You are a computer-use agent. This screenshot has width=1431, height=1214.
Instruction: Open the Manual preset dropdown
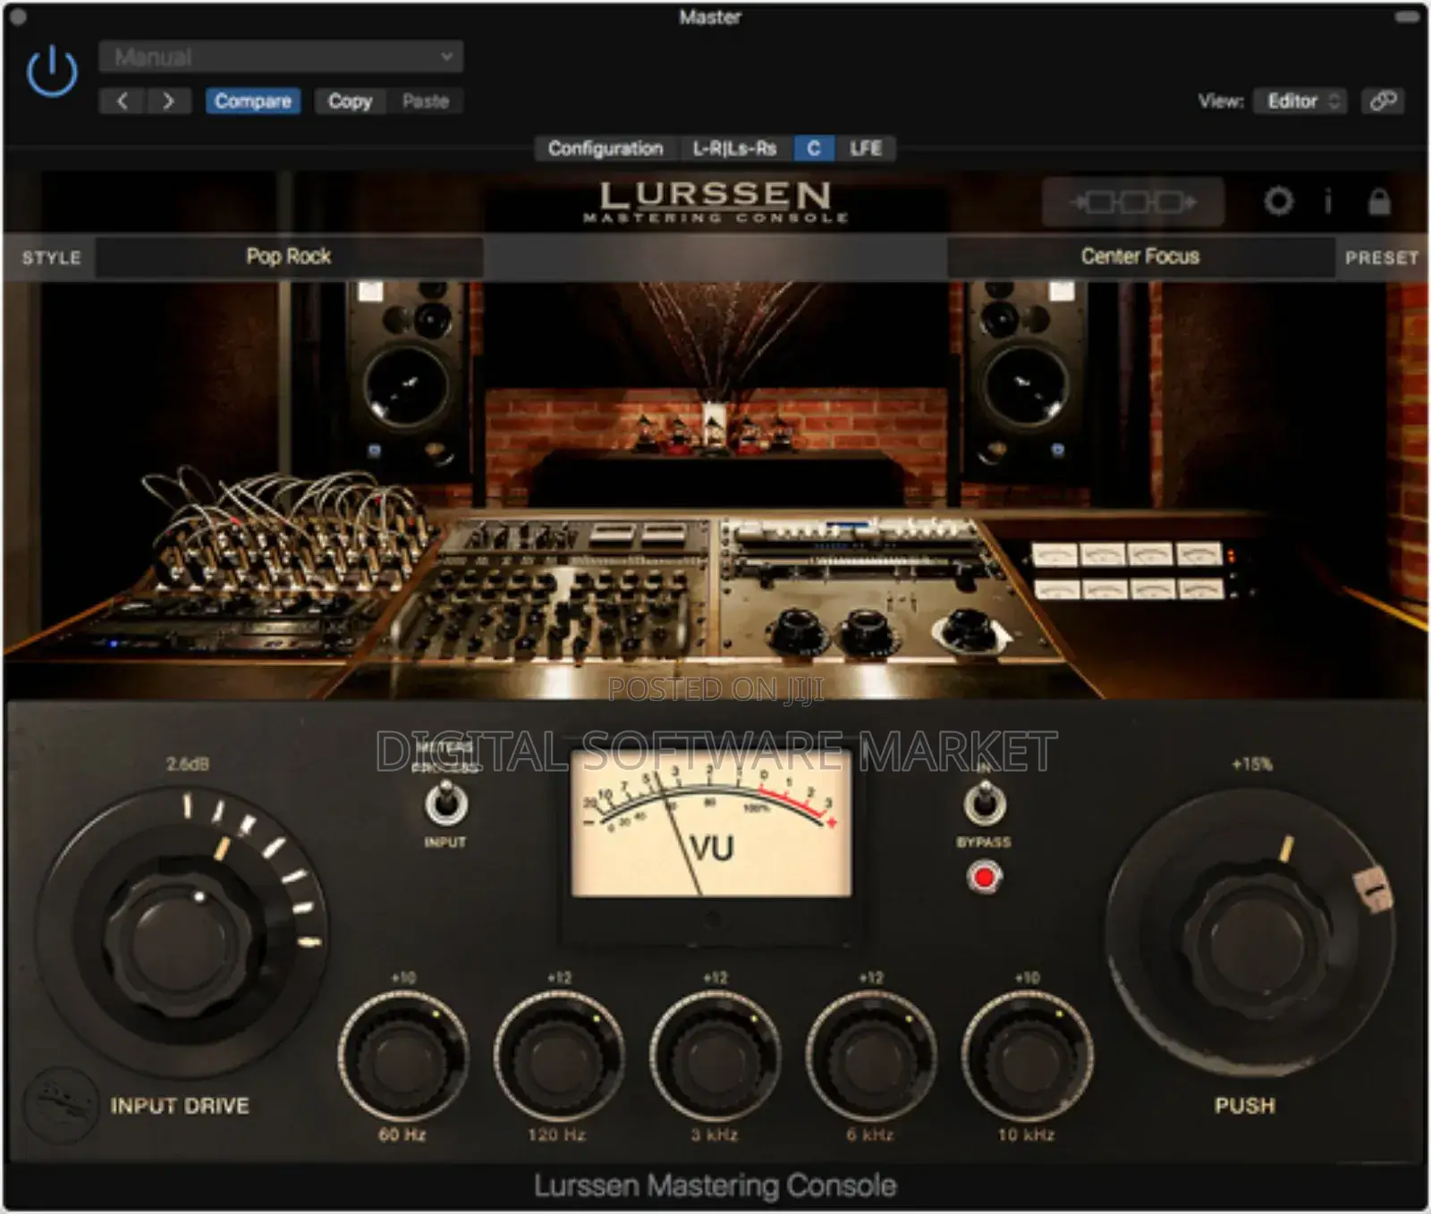[281, 57]
